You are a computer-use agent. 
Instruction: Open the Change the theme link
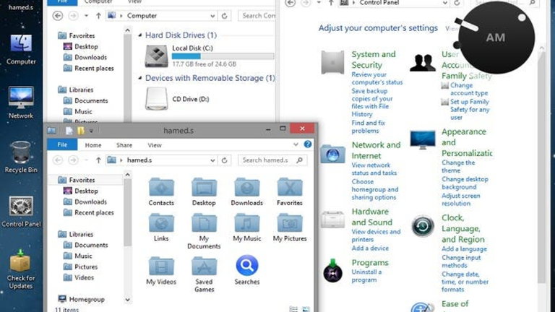[x=458, y=167]
